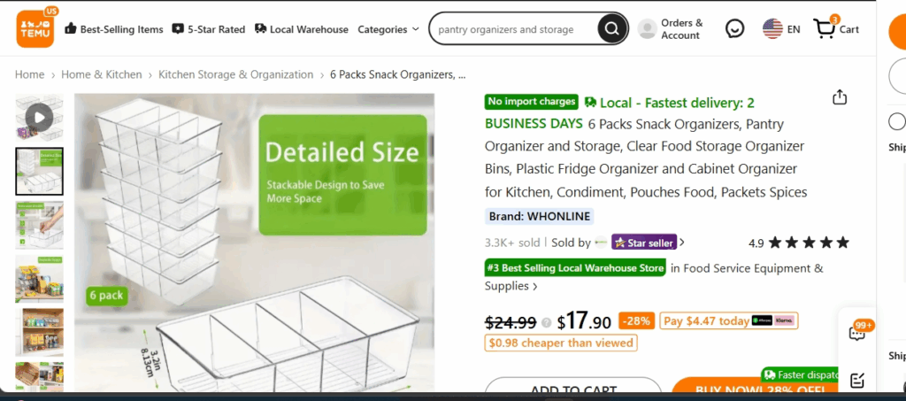The image size is (906, 401).
Task: Open floating messages icon with 99+ badge
Action: tap(857, 332)
